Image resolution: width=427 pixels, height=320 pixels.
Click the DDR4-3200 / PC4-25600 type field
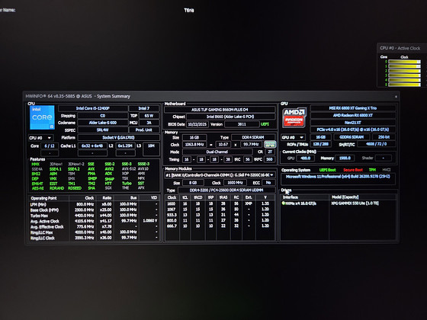point(226,190)
